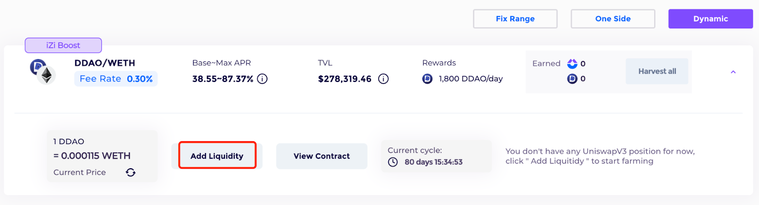This screenshot has width=759, height=205.
Task: Click the 1,800 DDAO/day rewards text
Action: tap(471, 79)
